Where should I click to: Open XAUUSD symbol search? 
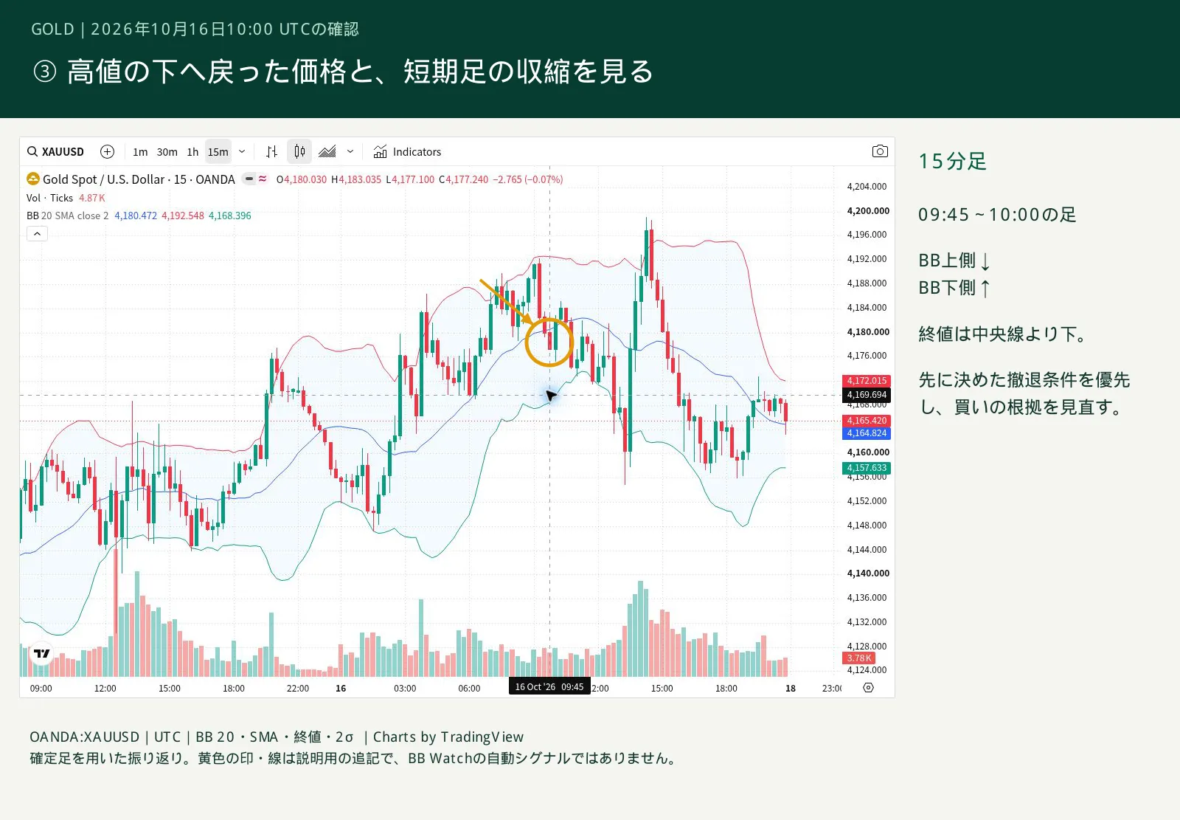(x=56, y=152)
